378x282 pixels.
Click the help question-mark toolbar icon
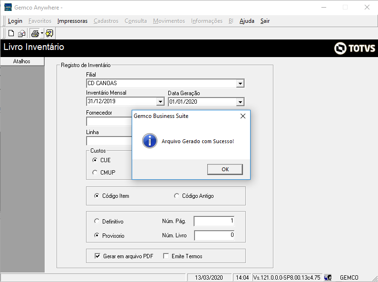(x=49, y=33)
